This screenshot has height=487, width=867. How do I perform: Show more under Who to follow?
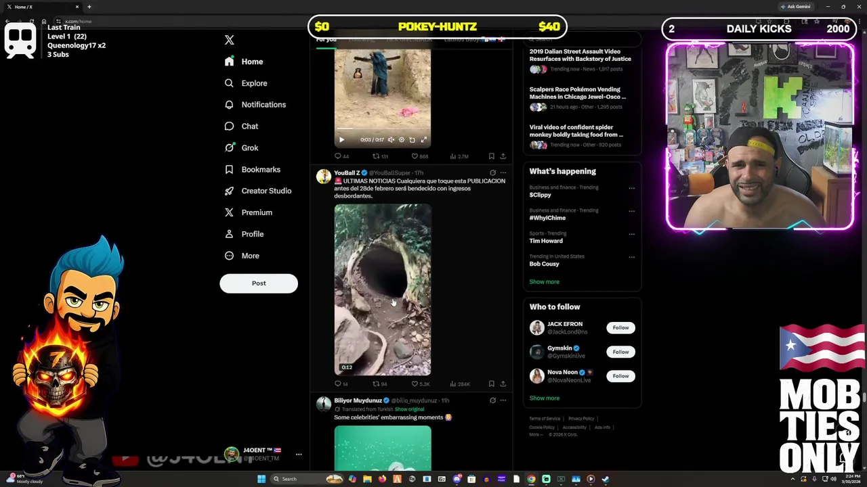544,398
